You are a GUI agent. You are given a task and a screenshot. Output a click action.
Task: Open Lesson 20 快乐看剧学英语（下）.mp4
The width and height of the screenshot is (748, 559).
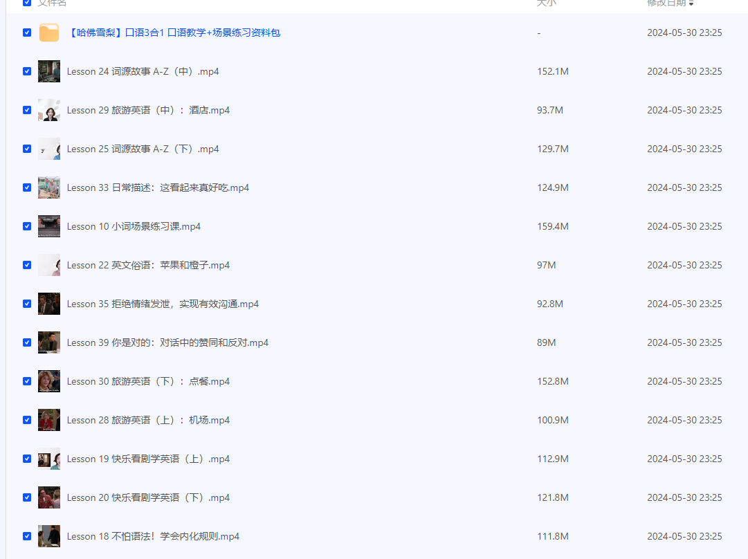coord(148,497)
